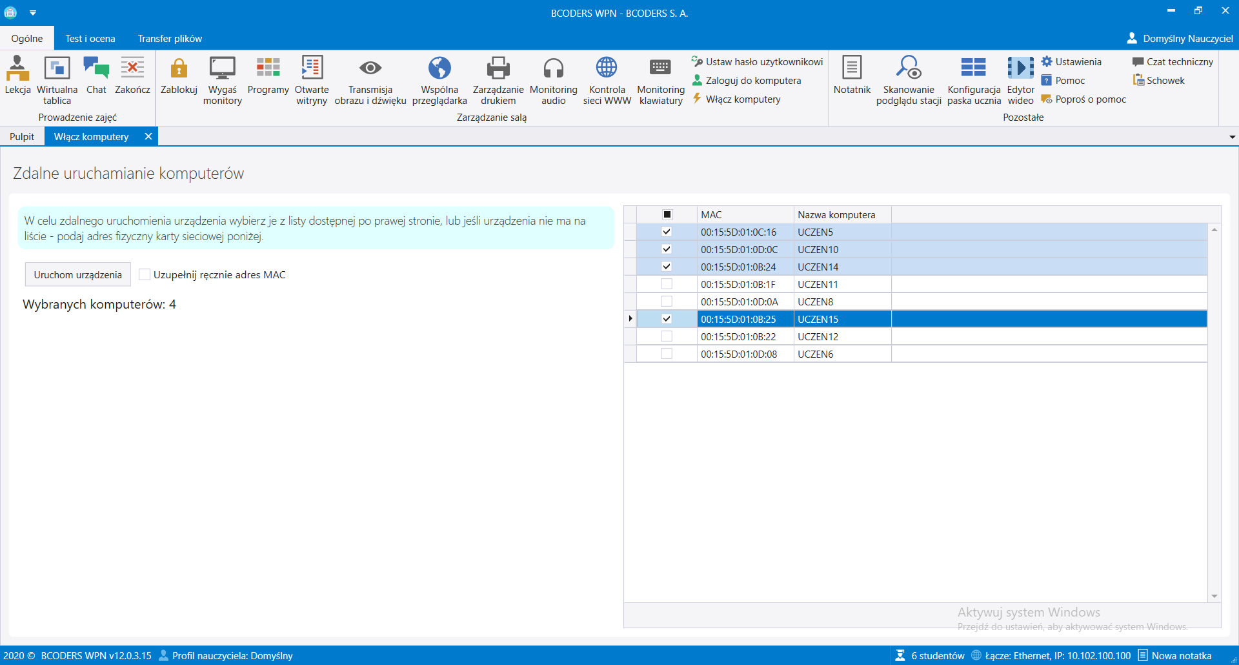The width and height of the screenshot is (1239, 665).
Task: Click Poproś o pomoc
Action: (1083, 99)
